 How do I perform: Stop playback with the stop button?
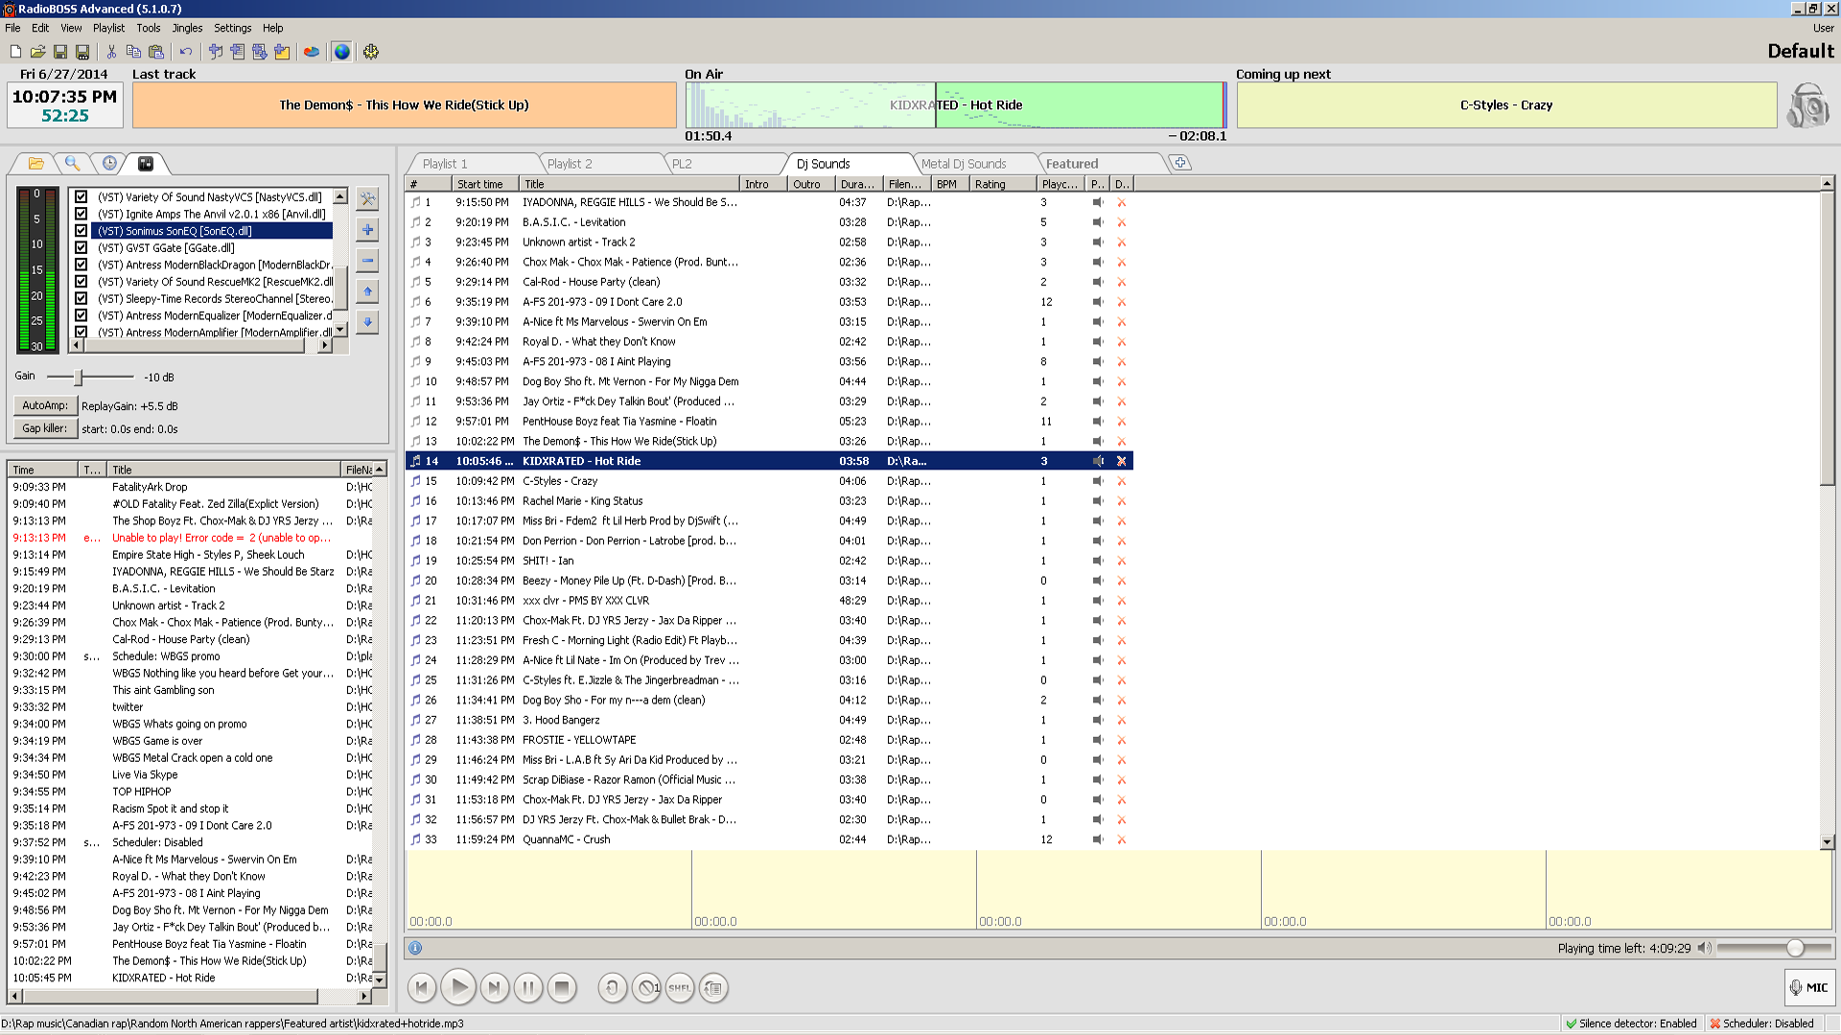(x=563, y=988)
